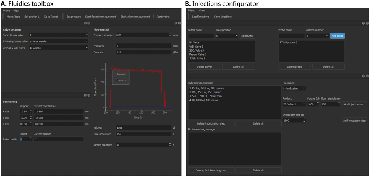Click Delete all next to Delete probe

329,67
